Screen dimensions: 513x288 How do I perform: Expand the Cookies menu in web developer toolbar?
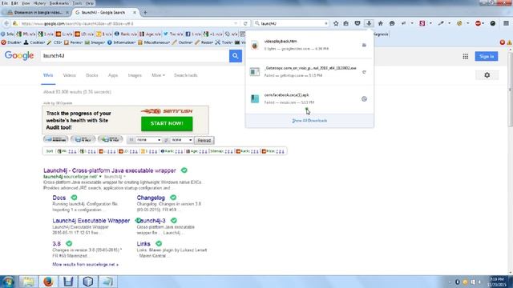pyautogui.click(x=34, y=42)
